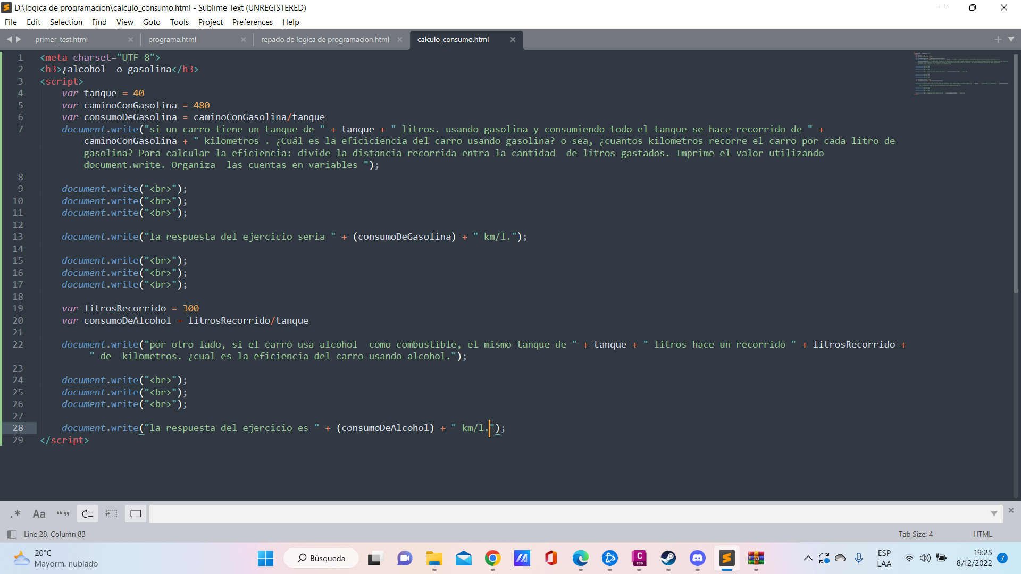Open File Explorer from taskbar
Image resolution: width=1021 pixels, height=574 pixels.
pyautogui.click(x=434, y=558)
